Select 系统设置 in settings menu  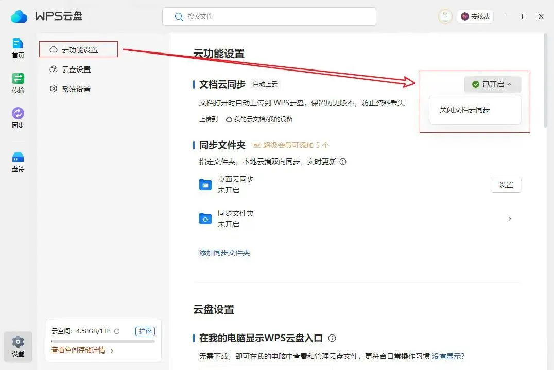tap(70, 89)
